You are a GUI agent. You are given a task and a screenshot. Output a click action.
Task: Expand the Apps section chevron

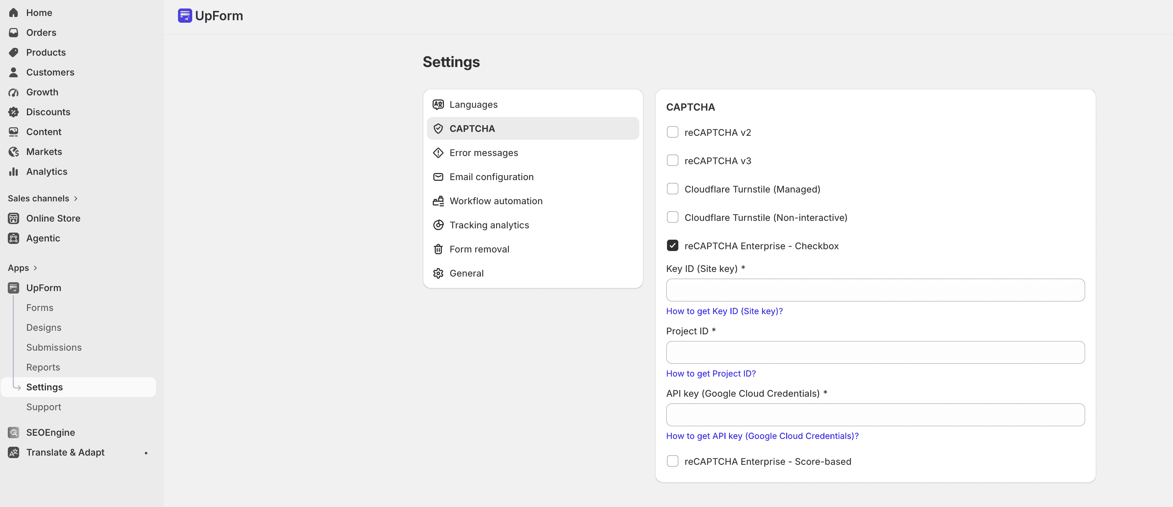tap(35, 268)
